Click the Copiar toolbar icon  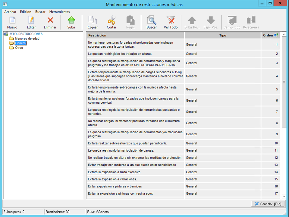click(x=93, y=20)
